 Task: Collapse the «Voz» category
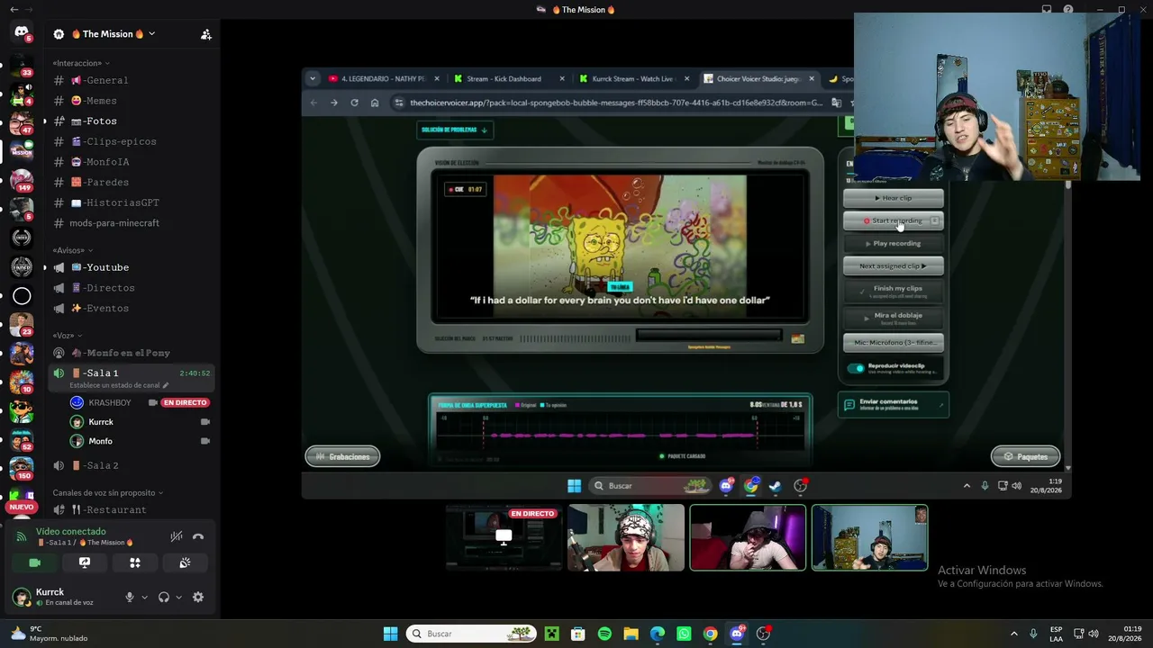coord(67,336)
